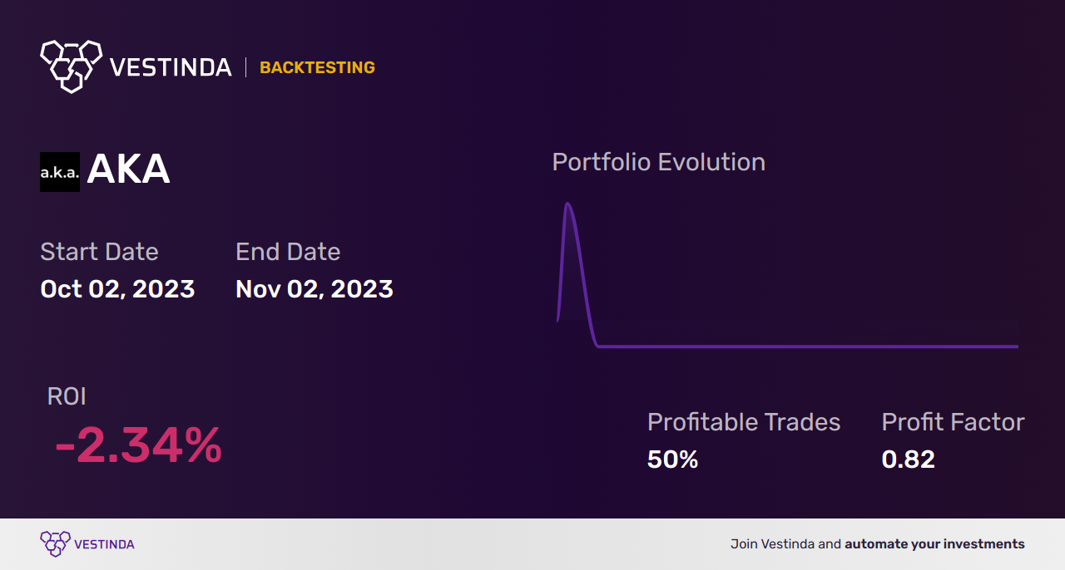Select the Profit Factor label
The image size is (1065, 570).
953,422
